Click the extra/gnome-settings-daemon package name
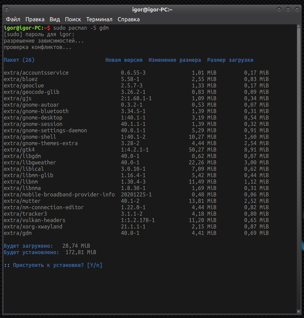 pyautogui.click(x=45, y=131)
